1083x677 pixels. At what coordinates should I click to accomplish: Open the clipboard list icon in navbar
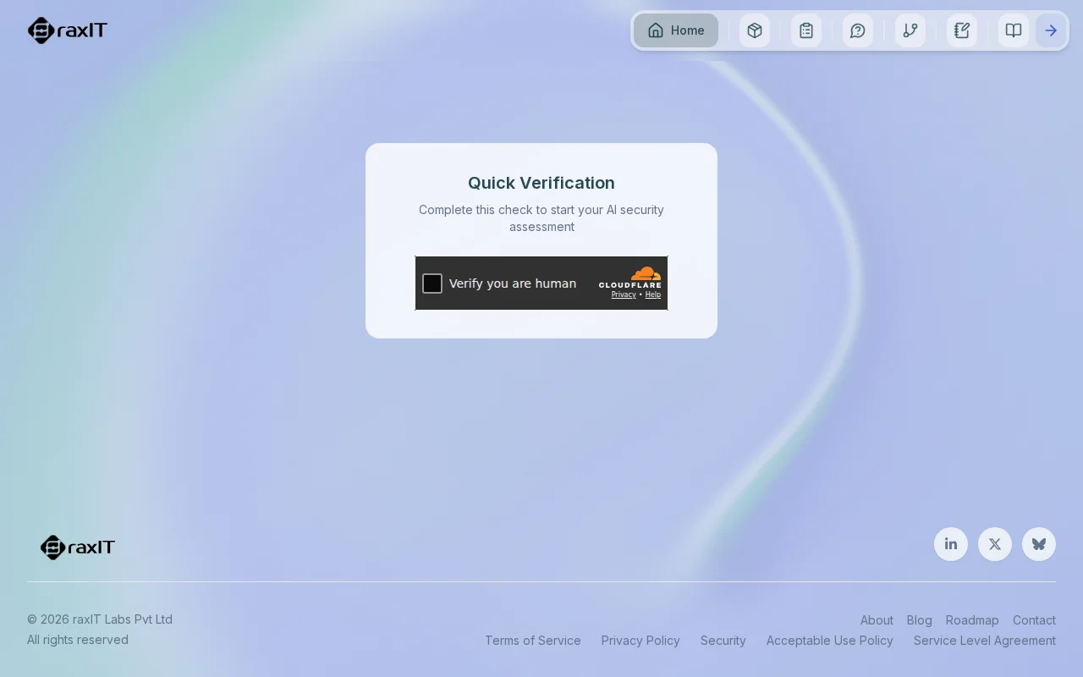click(806, 30)
